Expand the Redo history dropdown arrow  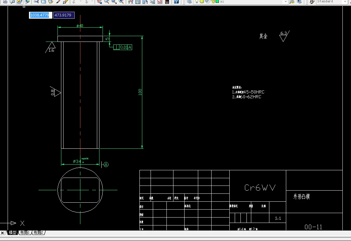(92, 2)
